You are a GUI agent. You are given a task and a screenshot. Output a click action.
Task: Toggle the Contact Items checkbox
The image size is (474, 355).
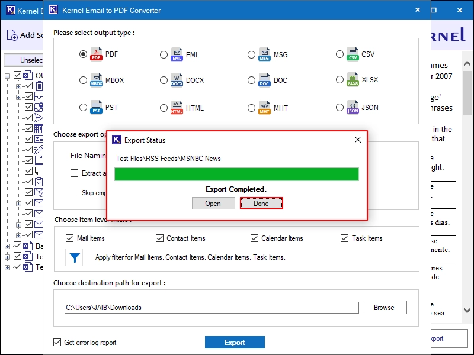(159, 238)
